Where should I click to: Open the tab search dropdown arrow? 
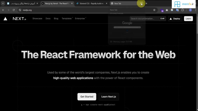3,3
